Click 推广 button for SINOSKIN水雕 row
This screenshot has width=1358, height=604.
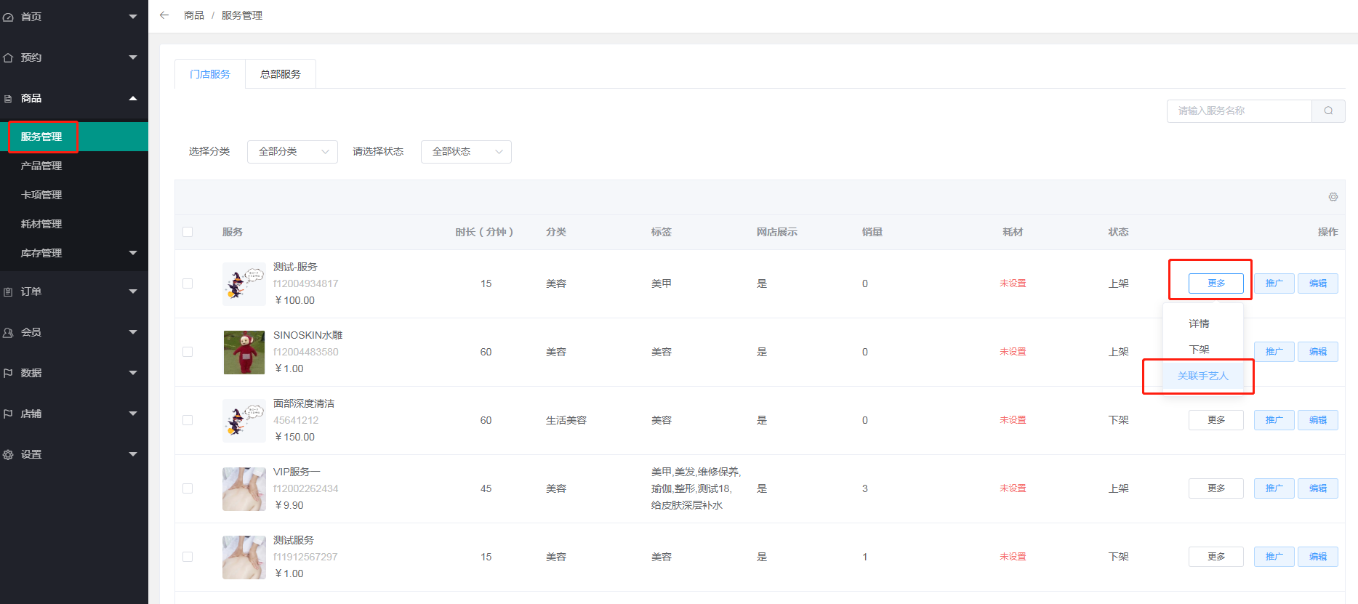pos(1274,352)
